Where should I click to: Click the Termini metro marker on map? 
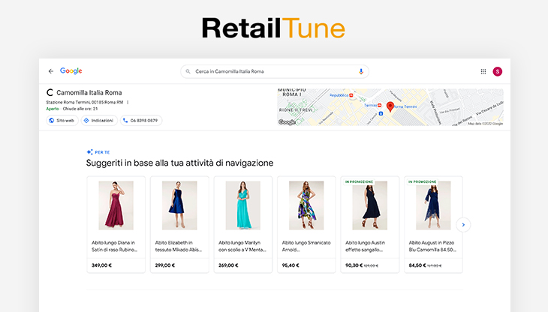[379, 105]
